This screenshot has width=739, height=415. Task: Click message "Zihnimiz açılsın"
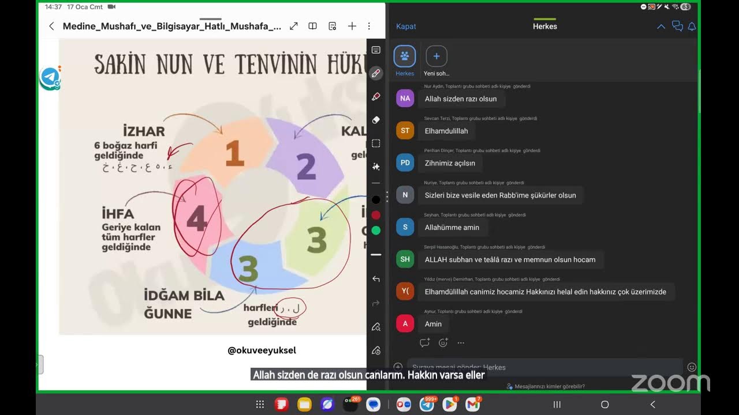click(x=450, y=163)
